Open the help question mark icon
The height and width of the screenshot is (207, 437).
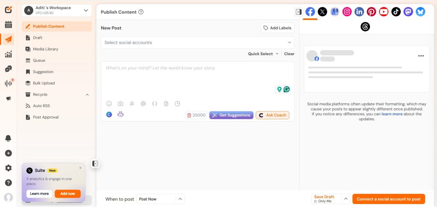pos(9,183)
